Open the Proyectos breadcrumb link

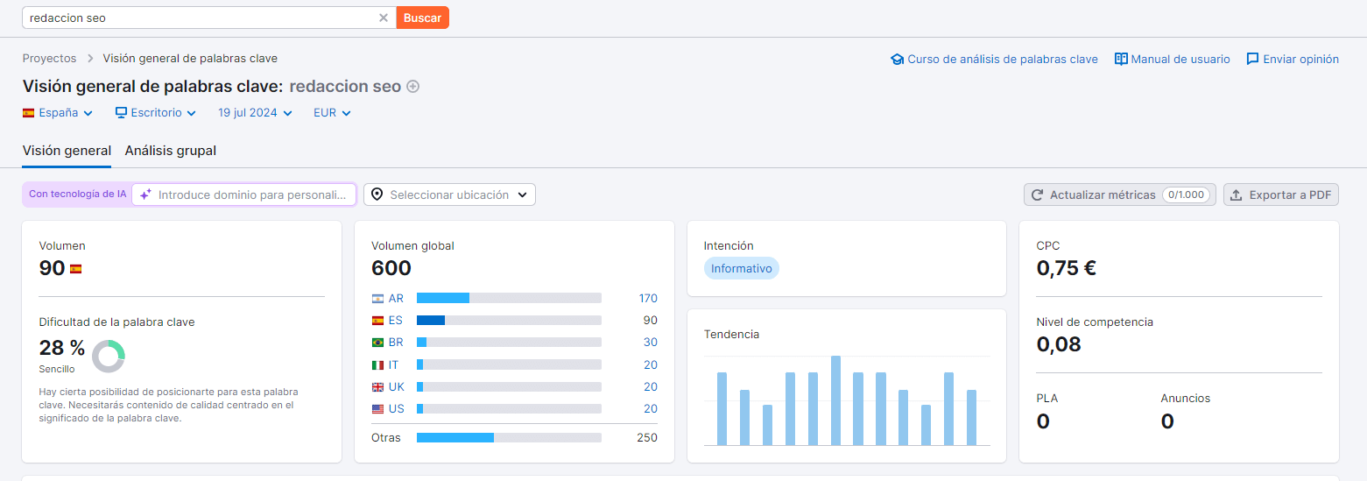(49, 59)
